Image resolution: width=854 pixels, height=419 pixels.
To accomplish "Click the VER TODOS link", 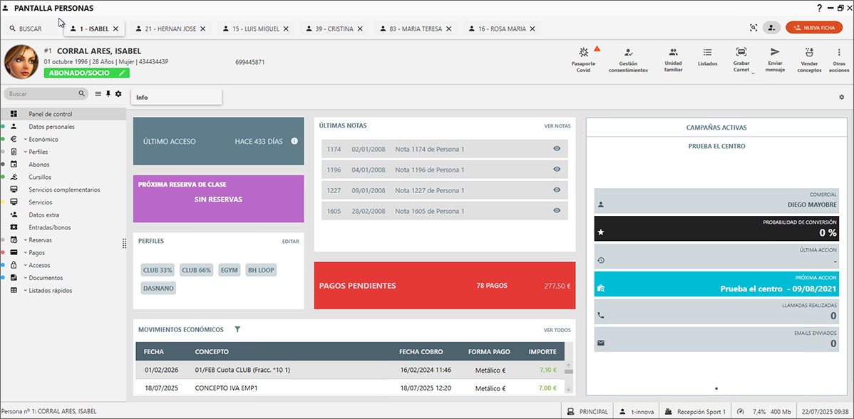I will coord(557,330).
